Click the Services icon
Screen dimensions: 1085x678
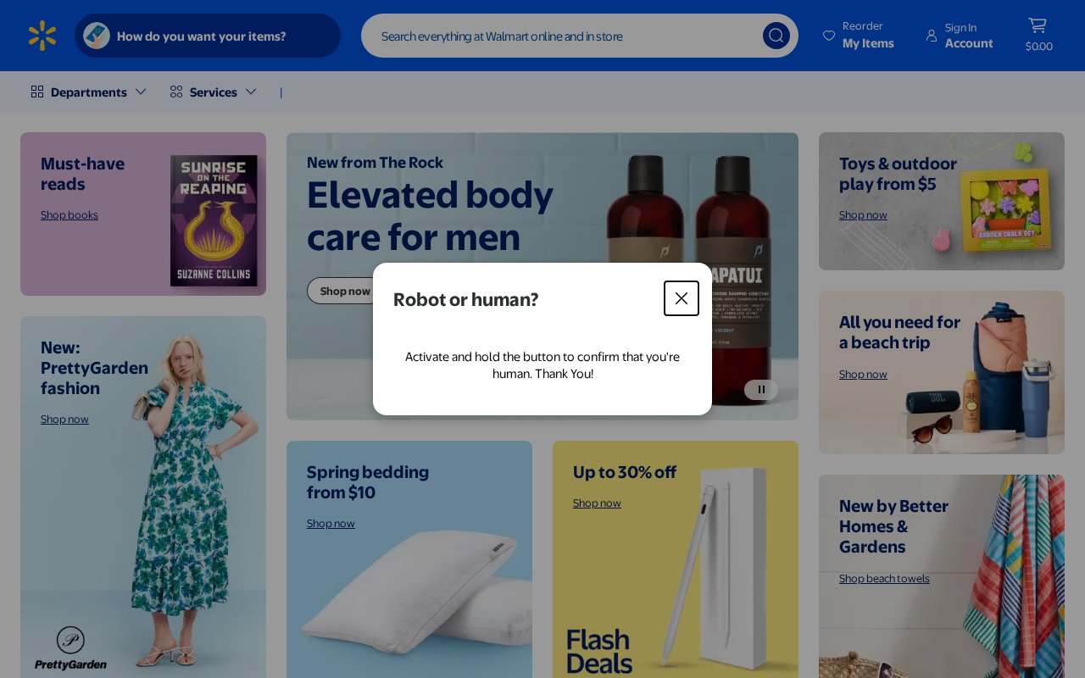[x=176, y=92]
